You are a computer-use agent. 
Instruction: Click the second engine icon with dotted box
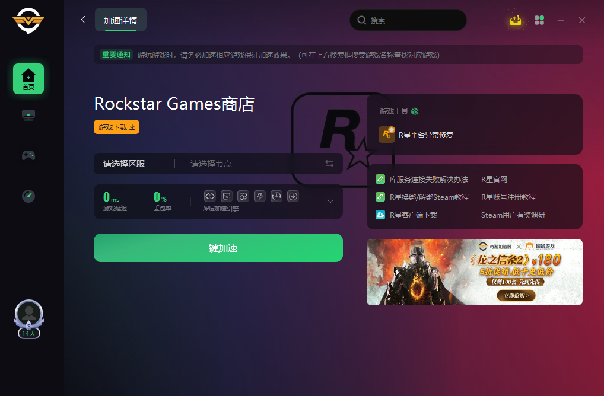[x=227, y=196]
